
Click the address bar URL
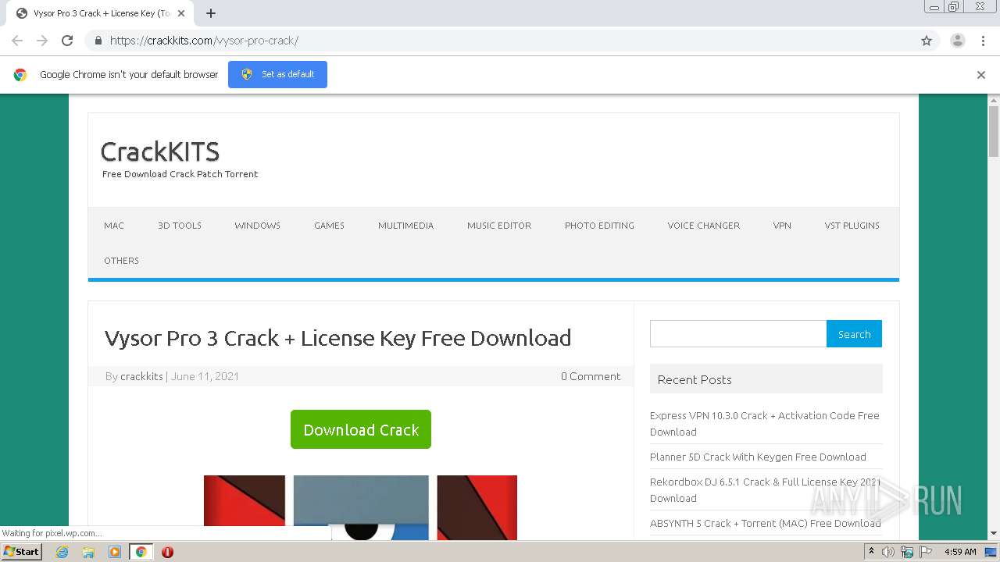point(204,41)
